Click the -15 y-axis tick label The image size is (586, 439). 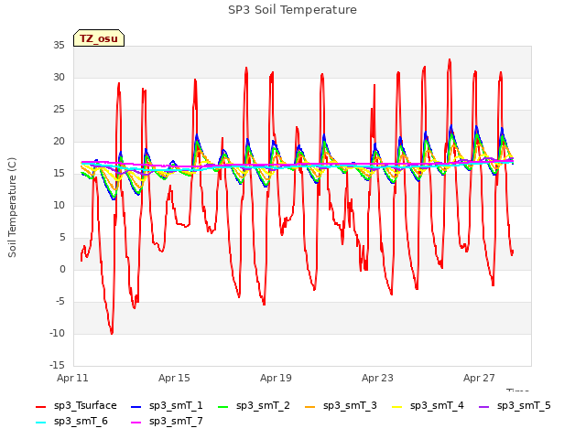[x=57, y=366]
